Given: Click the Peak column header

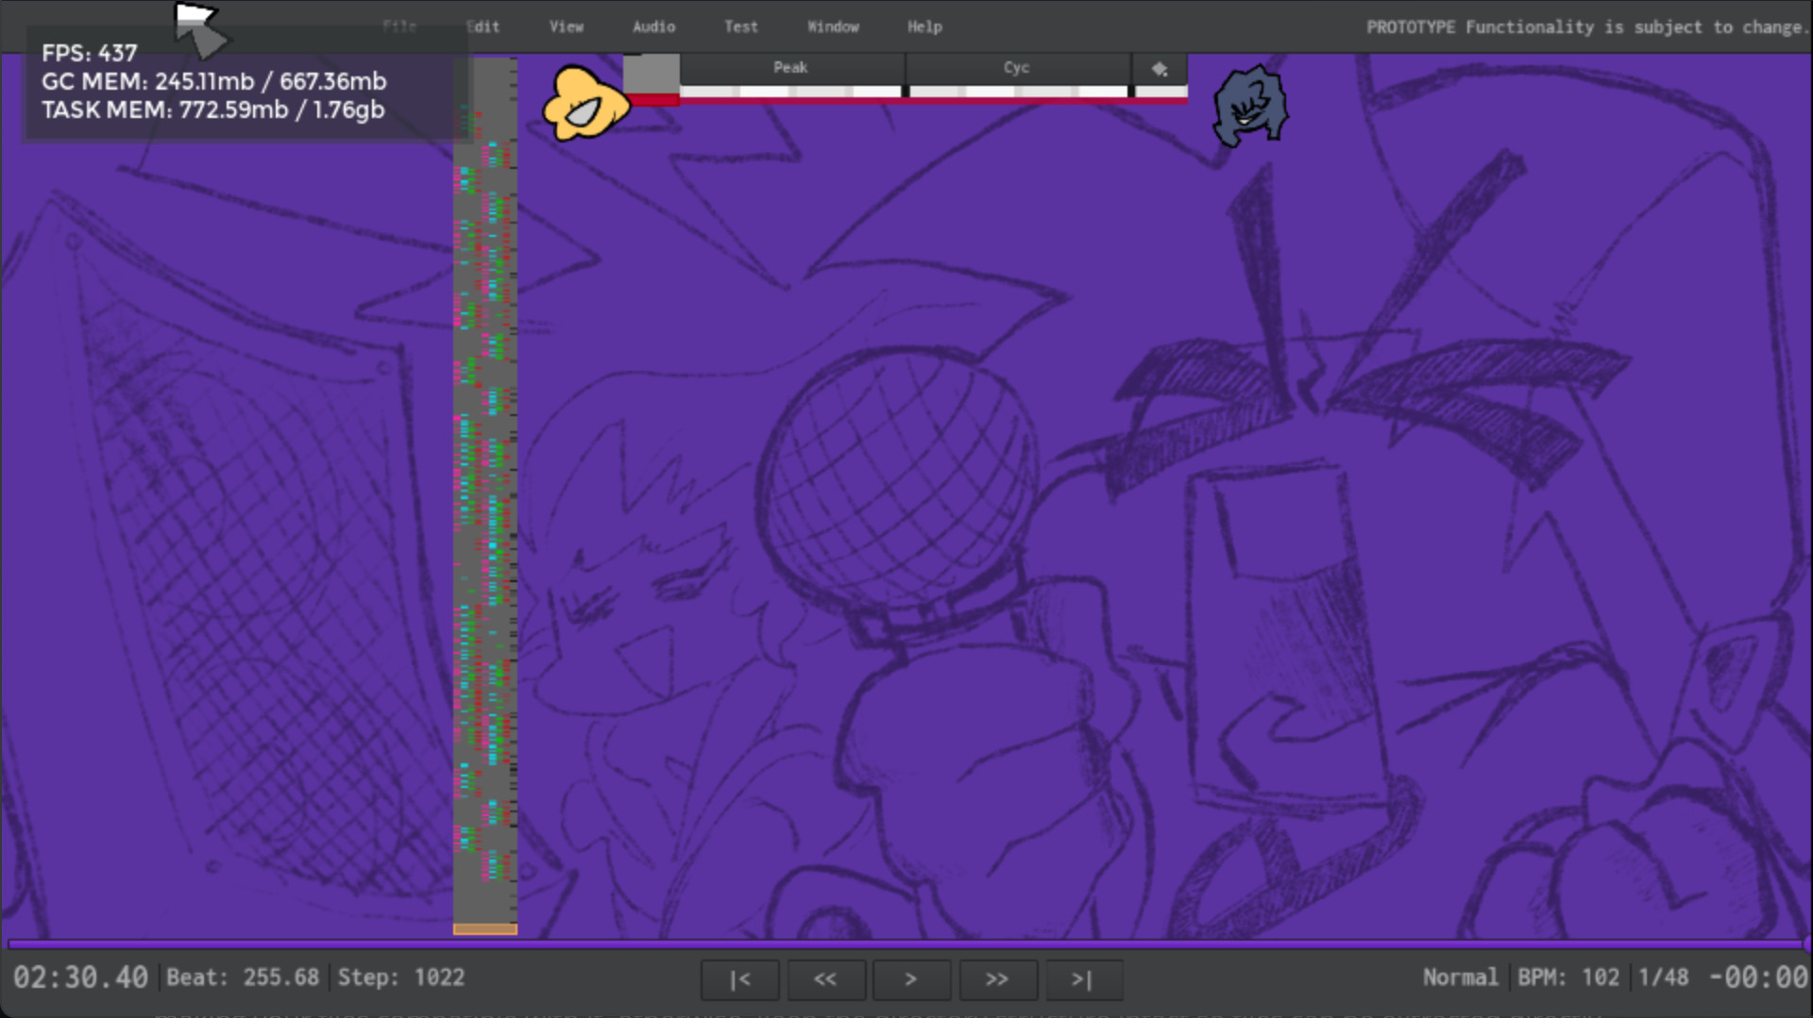Looking at the screenshot, I should [791, 68].
